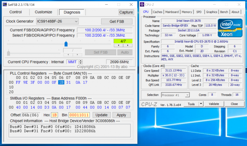
Task: Open the Processor #1 selection dropdown
Action: click(x=175, y=95)
